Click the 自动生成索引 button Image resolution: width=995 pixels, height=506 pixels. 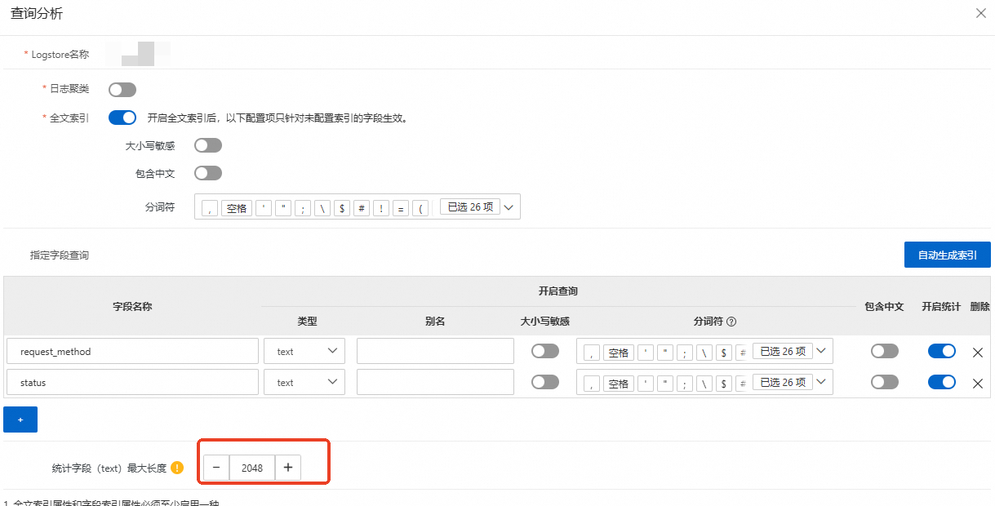pos(948,255)
